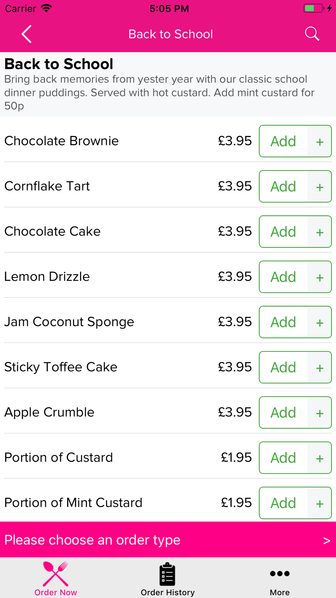Viewport: 336px width, 598px height.
Task: Select the Cornflake Tart item name
Action: click(47, 186)
